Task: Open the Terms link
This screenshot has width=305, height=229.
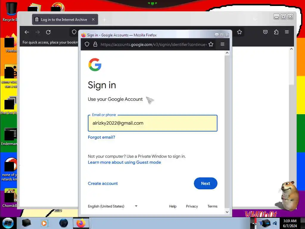Action: pos(212,206)
